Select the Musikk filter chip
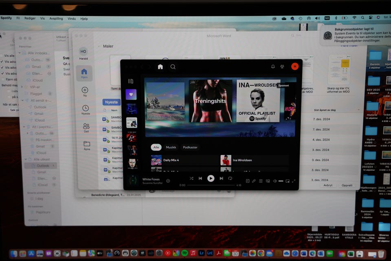The height and width of the screenshot is (261, 391). pyautogui.click(x=171, y=147)
